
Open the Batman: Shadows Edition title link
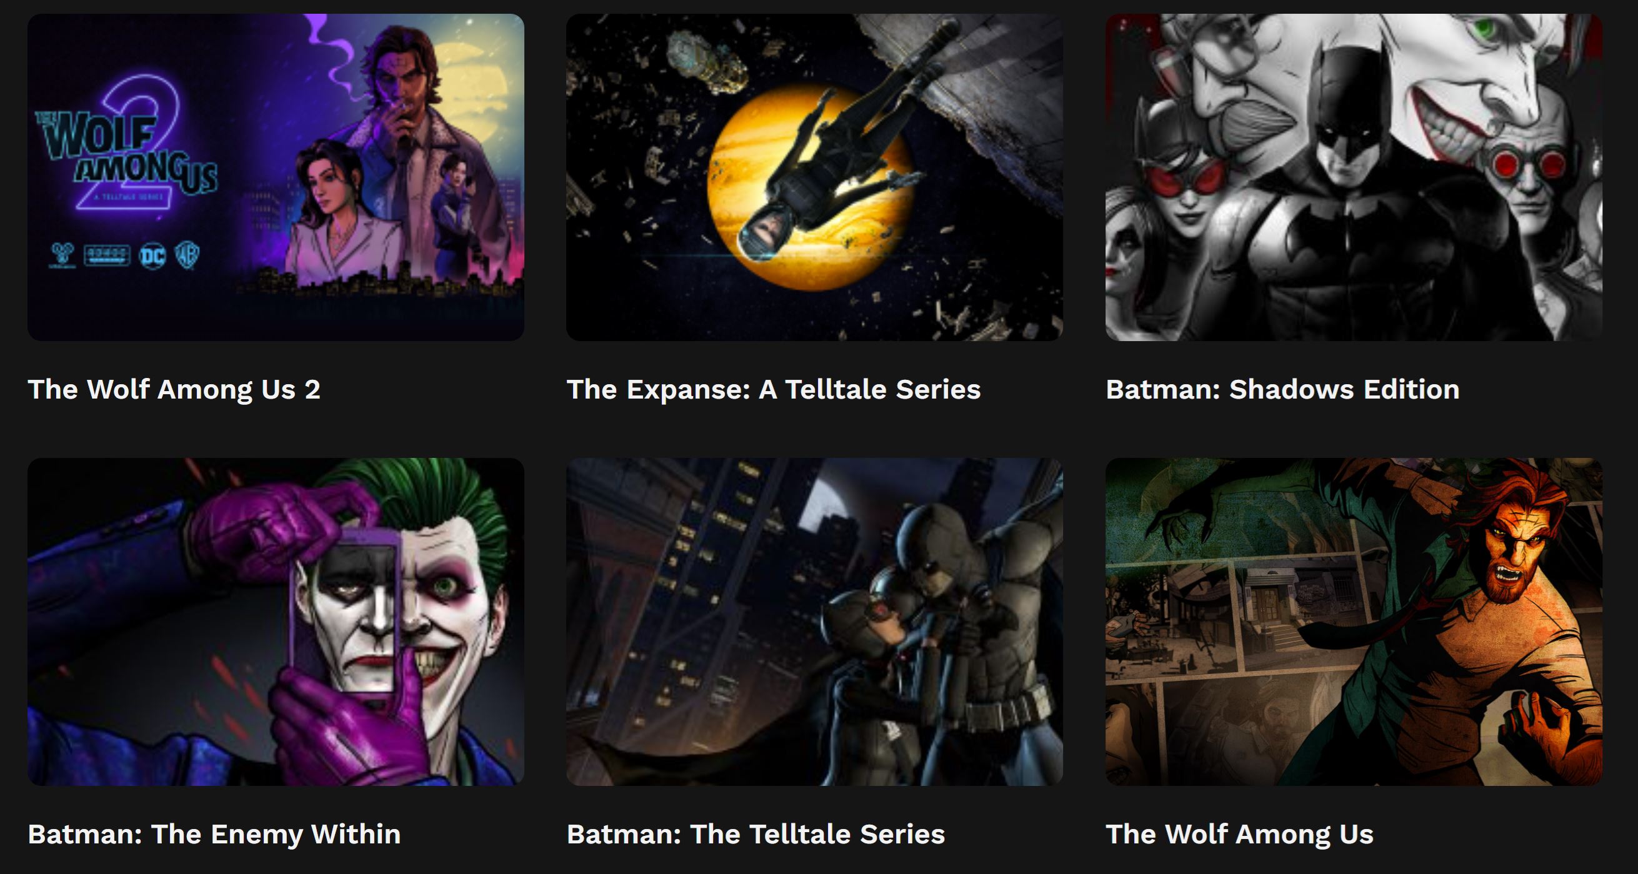tap(1282, 390)
